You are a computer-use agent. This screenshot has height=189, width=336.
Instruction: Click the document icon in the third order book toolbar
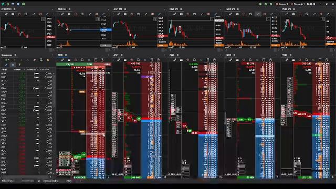click(x=194, y=60)
